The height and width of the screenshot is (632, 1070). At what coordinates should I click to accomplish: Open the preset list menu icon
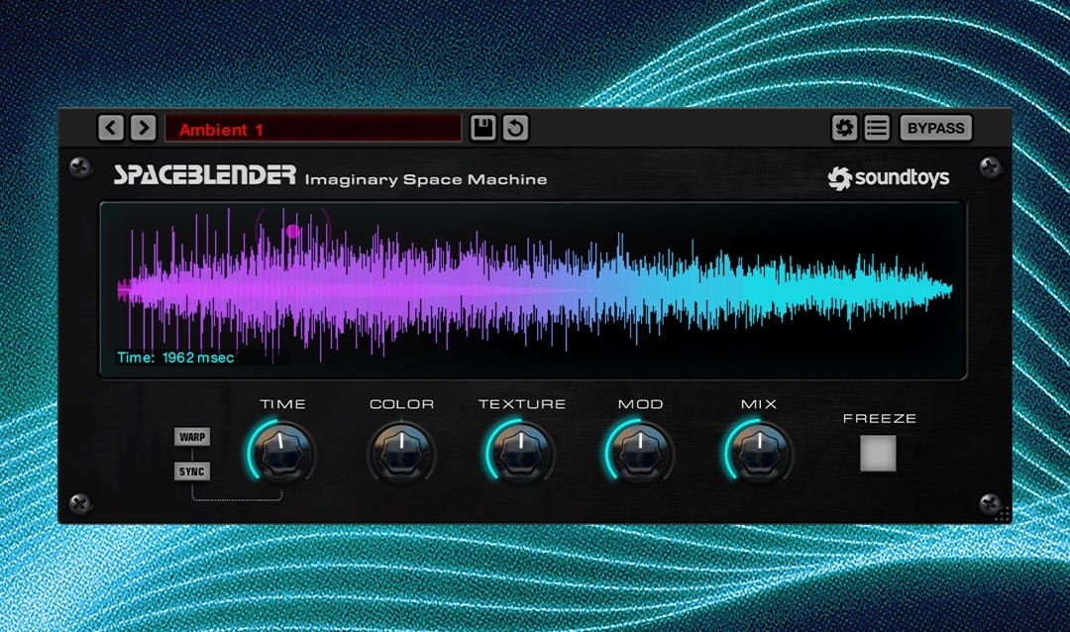[877, 128]
